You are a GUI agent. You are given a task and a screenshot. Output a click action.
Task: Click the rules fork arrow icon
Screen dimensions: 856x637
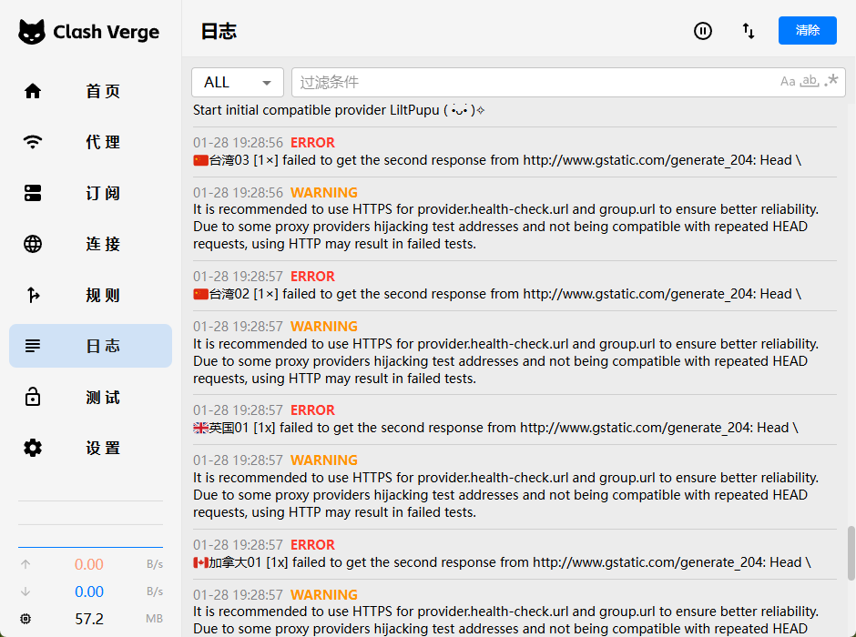click(33, 295)
